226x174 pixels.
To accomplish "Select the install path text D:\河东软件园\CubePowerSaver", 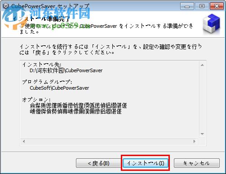I will [66, 70].
